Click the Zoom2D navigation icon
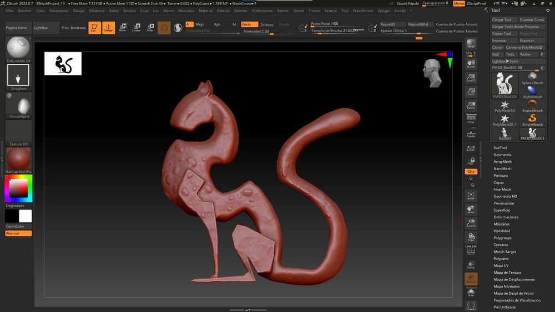The width and height of the screenshot is (555, 312). point(471,78)
